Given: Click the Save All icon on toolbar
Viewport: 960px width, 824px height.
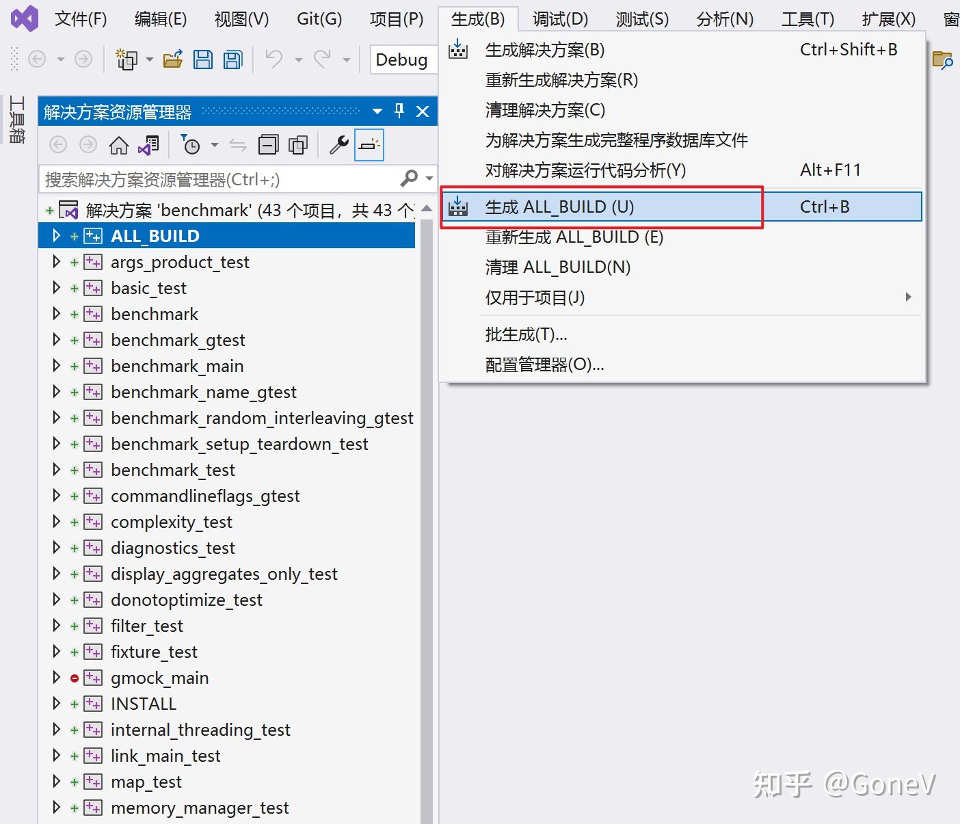Looking at the screenshot, I should [232, 59].
